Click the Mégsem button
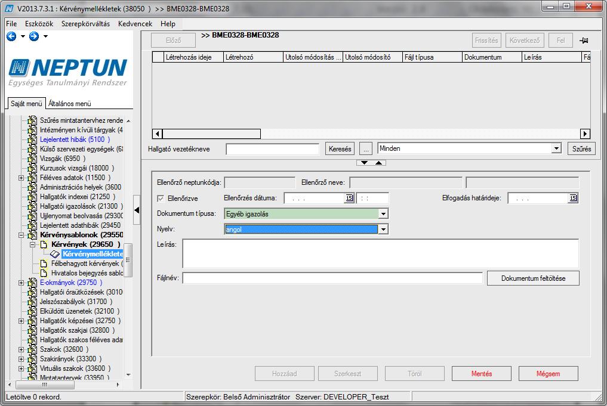 (x=548, y=374)
